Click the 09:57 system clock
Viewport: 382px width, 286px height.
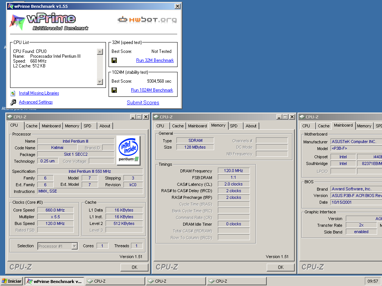pyautogui.click(x=373, y=282)
